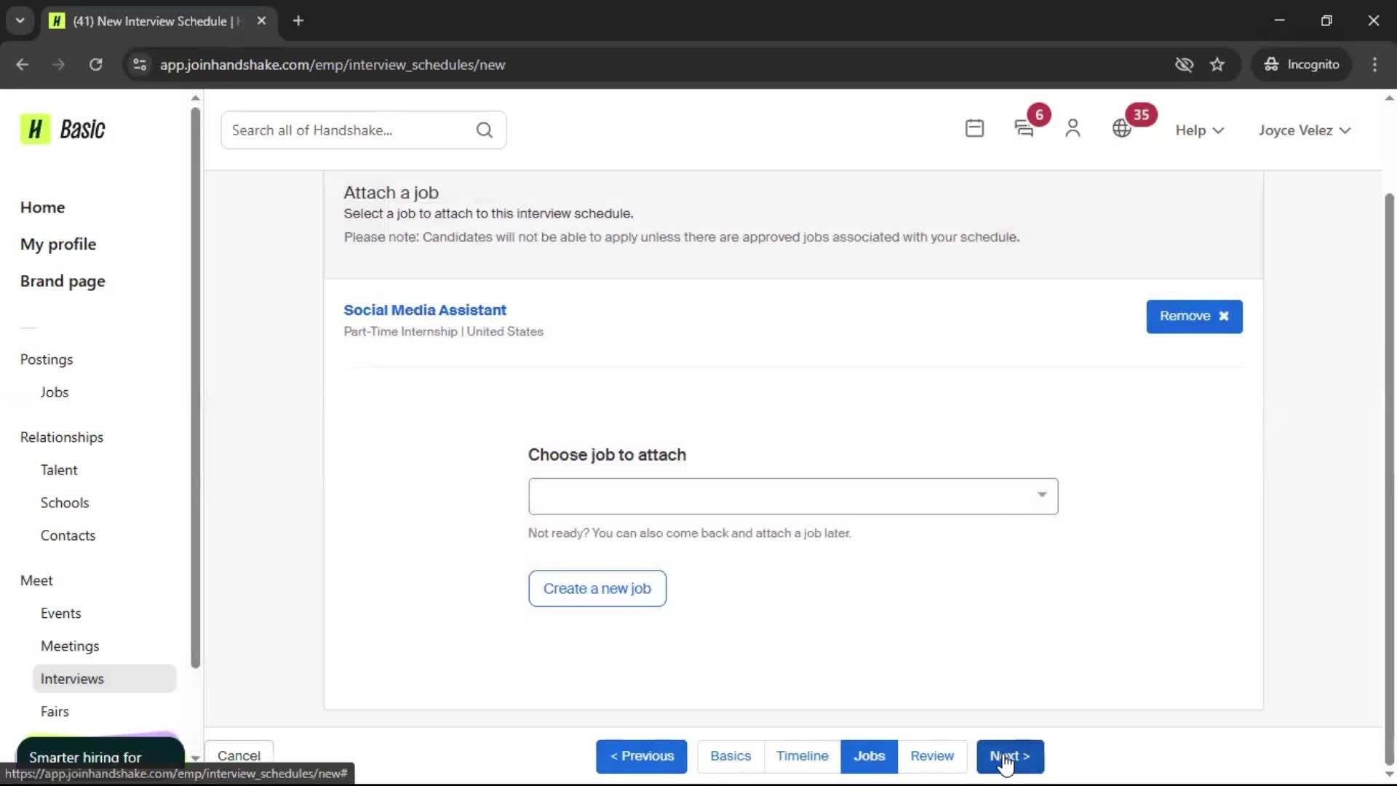Go to Home in sidebar
The width and height of the screenshot is (1397, 786).
pyautogui.click(x=42, y=207)
